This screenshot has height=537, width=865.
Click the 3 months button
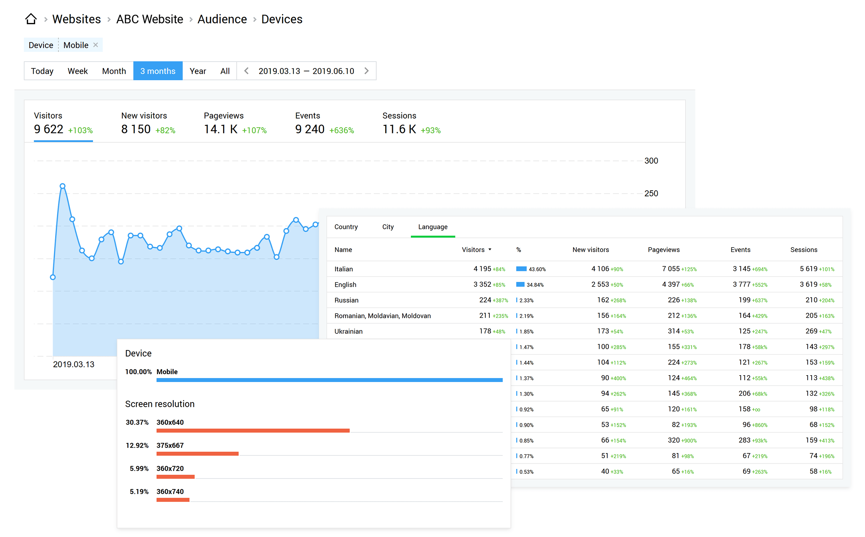pyautogui.click(x=157, y=70)
